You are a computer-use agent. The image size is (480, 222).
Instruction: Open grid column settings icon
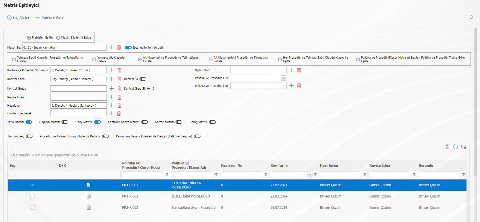coord(464,147)
